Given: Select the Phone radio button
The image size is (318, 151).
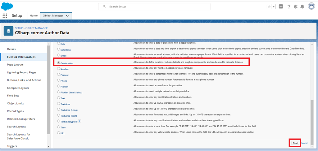Looking at the screenshot, I should pos(59,80).
